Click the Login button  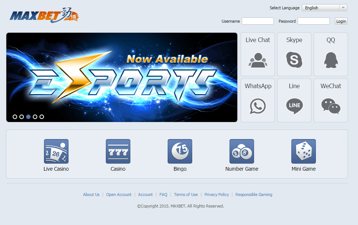341,21
